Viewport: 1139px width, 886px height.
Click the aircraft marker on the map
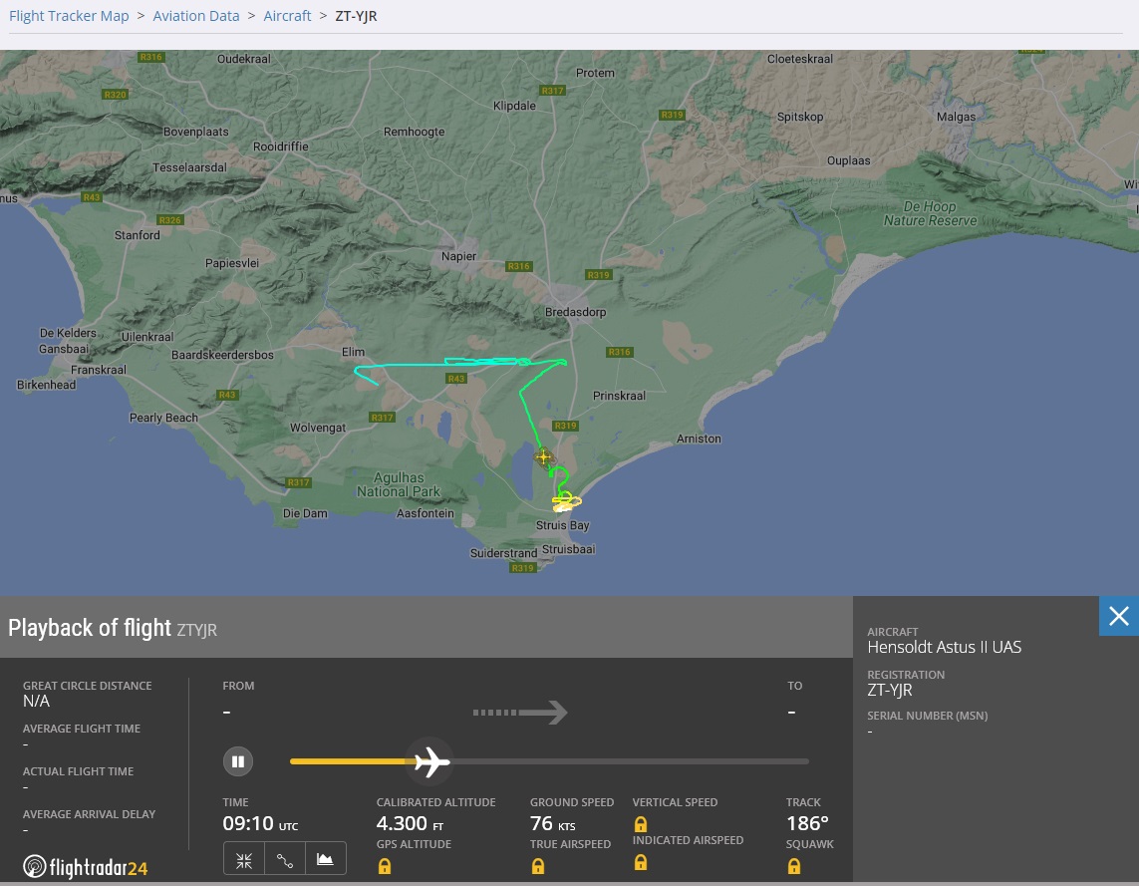tap(544, 457)
